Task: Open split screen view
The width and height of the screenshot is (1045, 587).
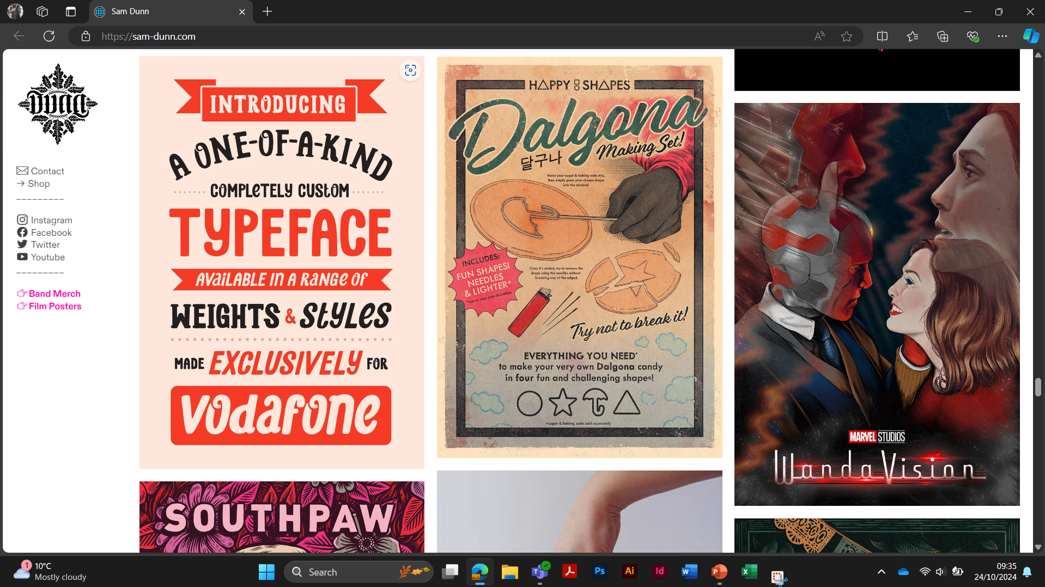Action: pyautogui.click(x=883, y=36)
